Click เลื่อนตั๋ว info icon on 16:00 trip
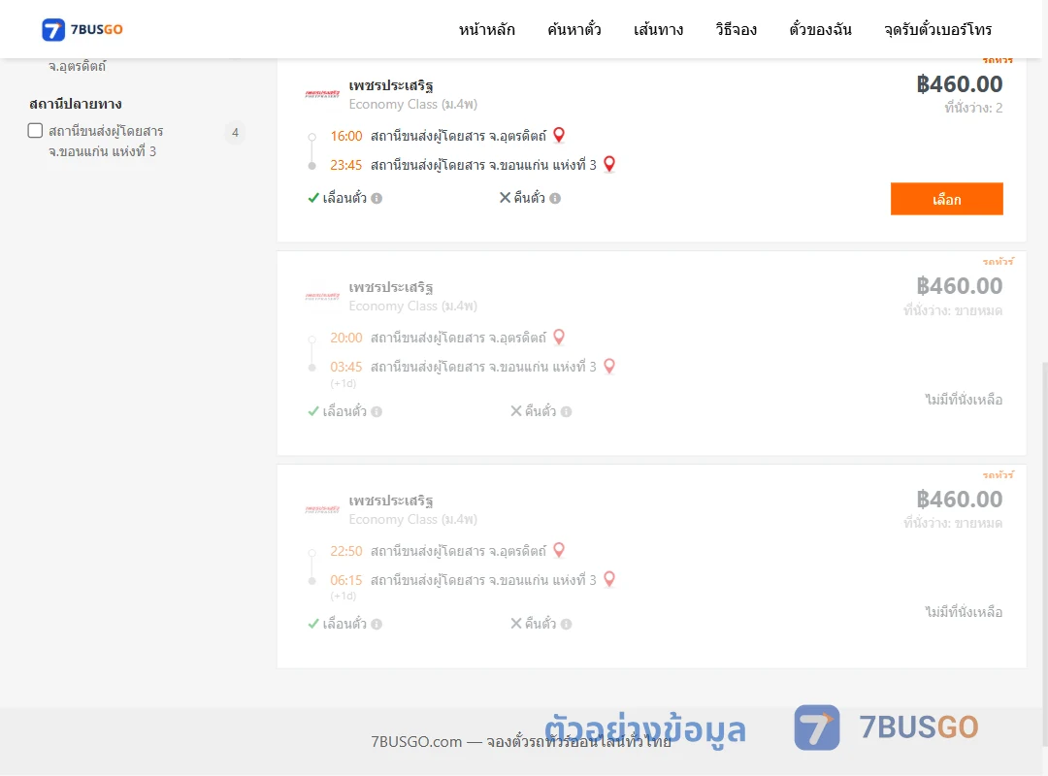The image size is (1048, 776). tap(377, 199)
